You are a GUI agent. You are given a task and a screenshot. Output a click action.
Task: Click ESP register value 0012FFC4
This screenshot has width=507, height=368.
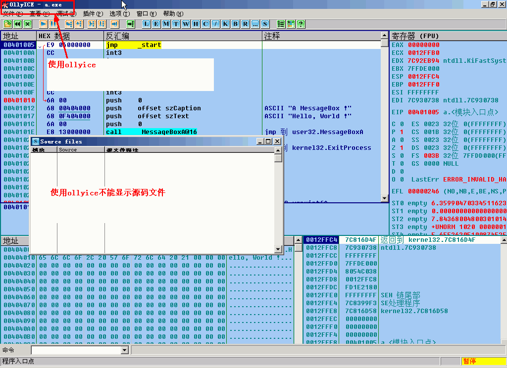424,77
